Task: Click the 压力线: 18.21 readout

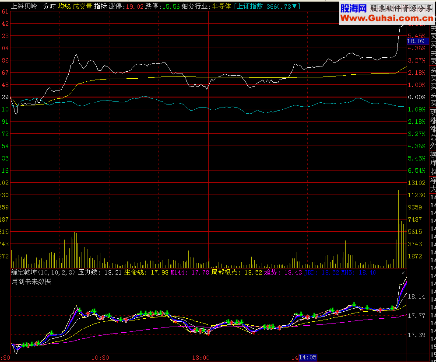Action: point(99,273)
